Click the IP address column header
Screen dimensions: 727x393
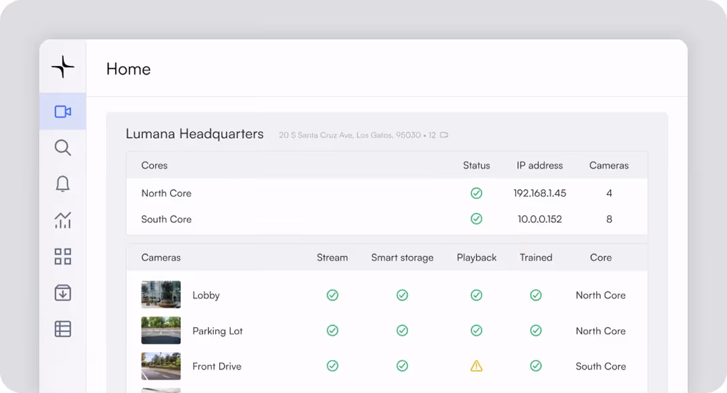(540, 166)
